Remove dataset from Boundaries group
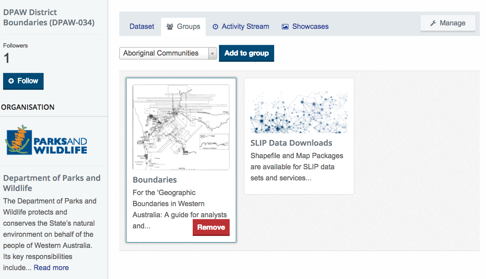The image size is (486, 279). 211,227
